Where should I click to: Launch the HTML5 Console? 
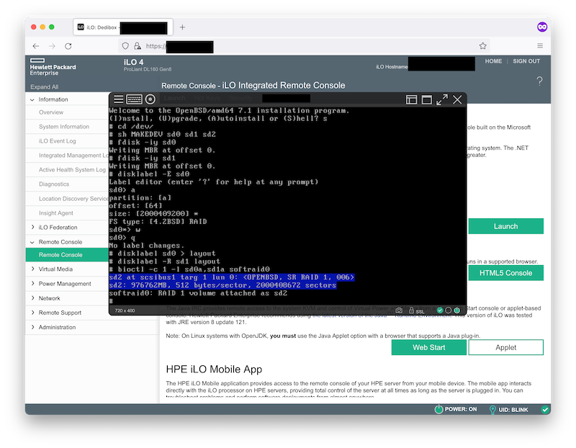click(506, 273)
